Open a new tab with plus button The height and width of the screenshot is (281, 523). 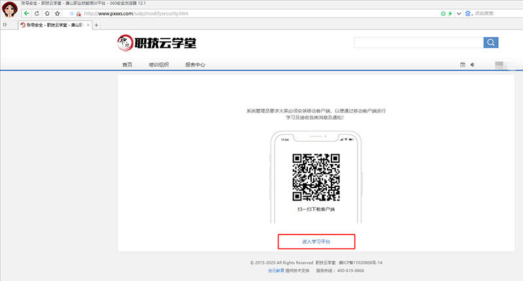97,25
